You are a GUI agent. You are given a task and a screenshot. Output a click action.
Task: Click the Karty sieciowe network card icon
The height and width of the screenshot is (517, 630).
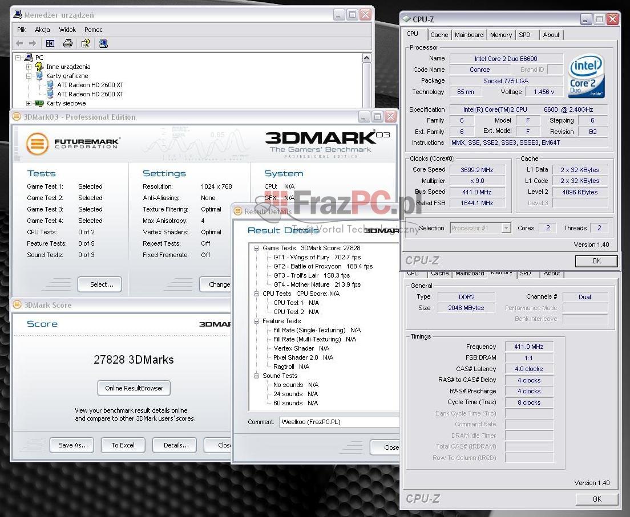point(39,103)
